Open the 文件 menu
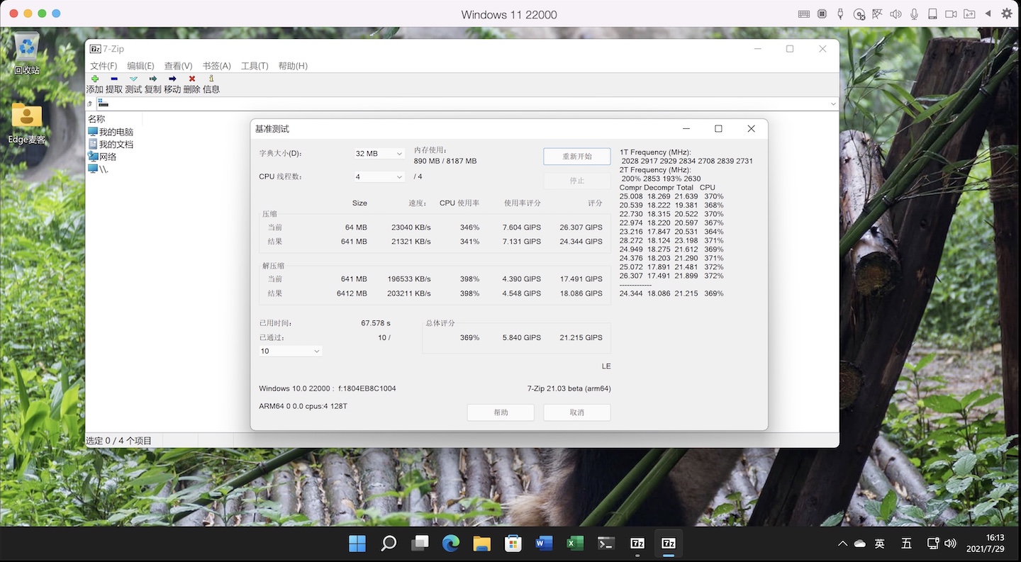This screenshot has width=1021, height=562. coord(104,65)
